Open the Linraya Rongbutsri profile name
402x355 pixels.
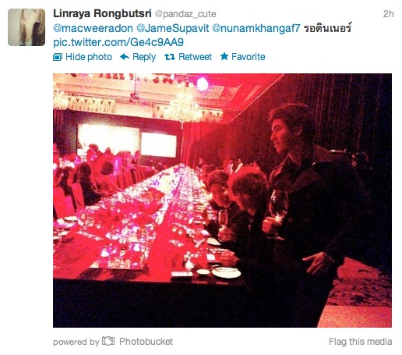[x=102, y=13]
